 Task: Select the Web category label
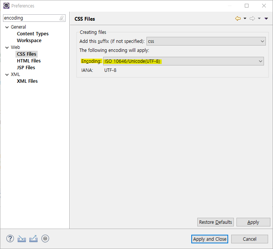(x=15, y=47)
